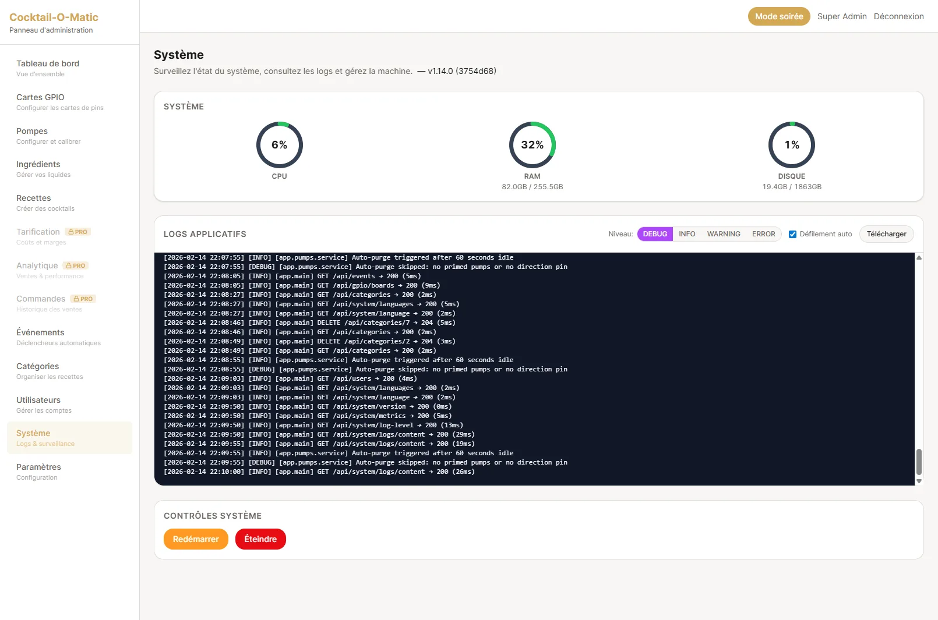Set log level to ERROR

tap(763, 234)
